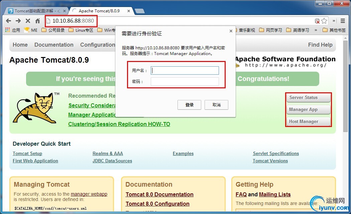Open the 网页学习 bookmark folder
Image resolution: width=351 pixels, height=214 pixels.
coord(271,30)
